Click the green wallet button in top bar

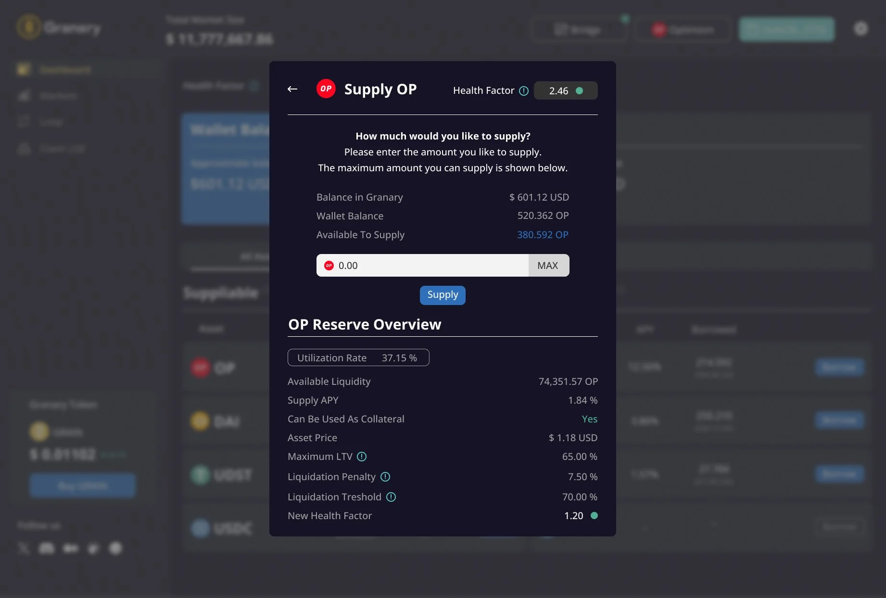pos(786,30)
